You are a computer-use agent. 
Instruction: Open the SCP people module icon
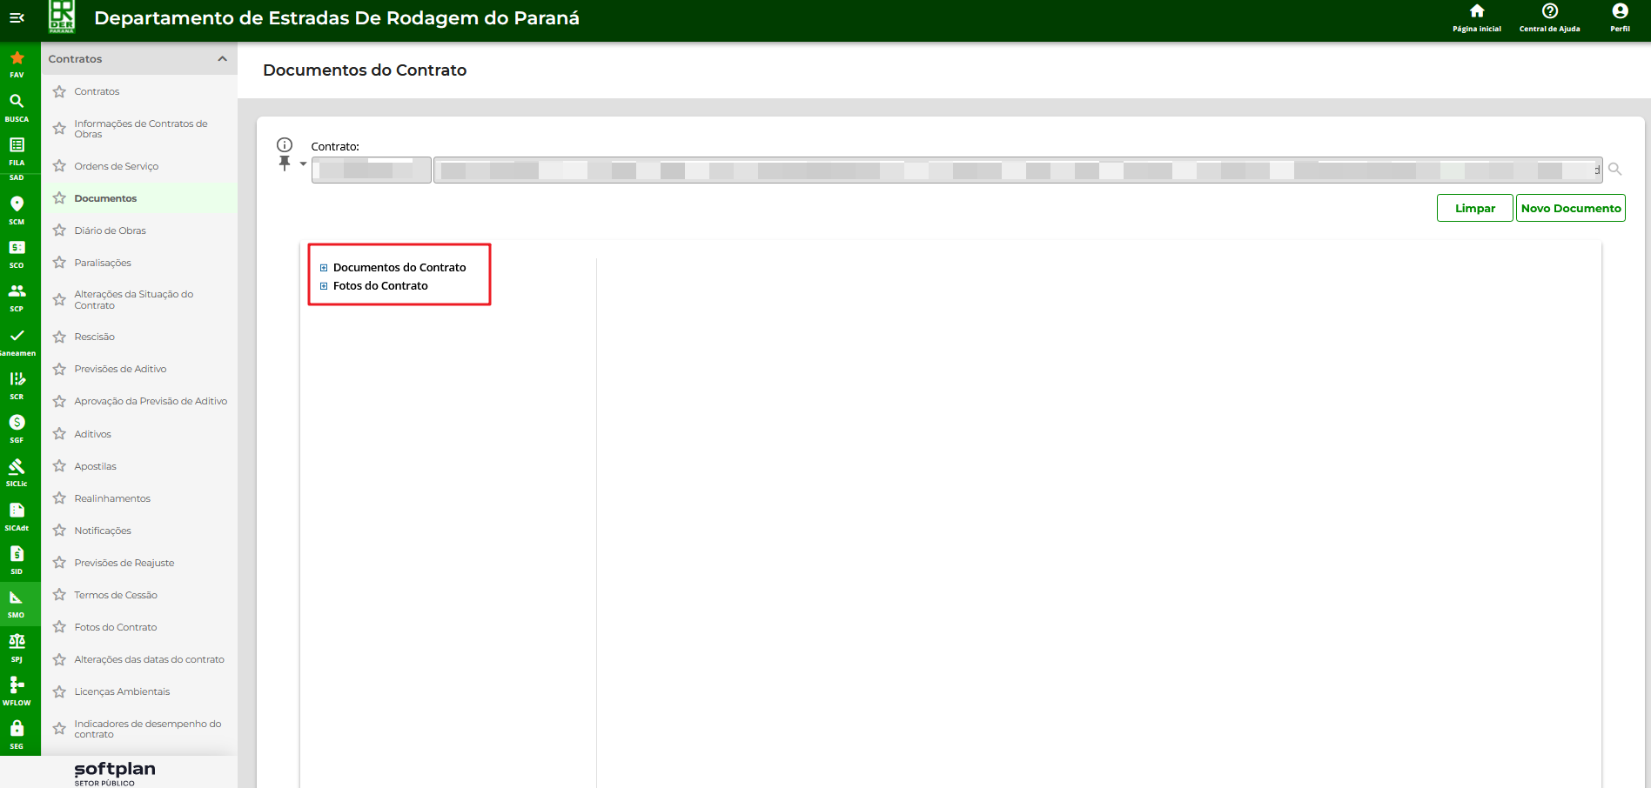click(17, 296)
